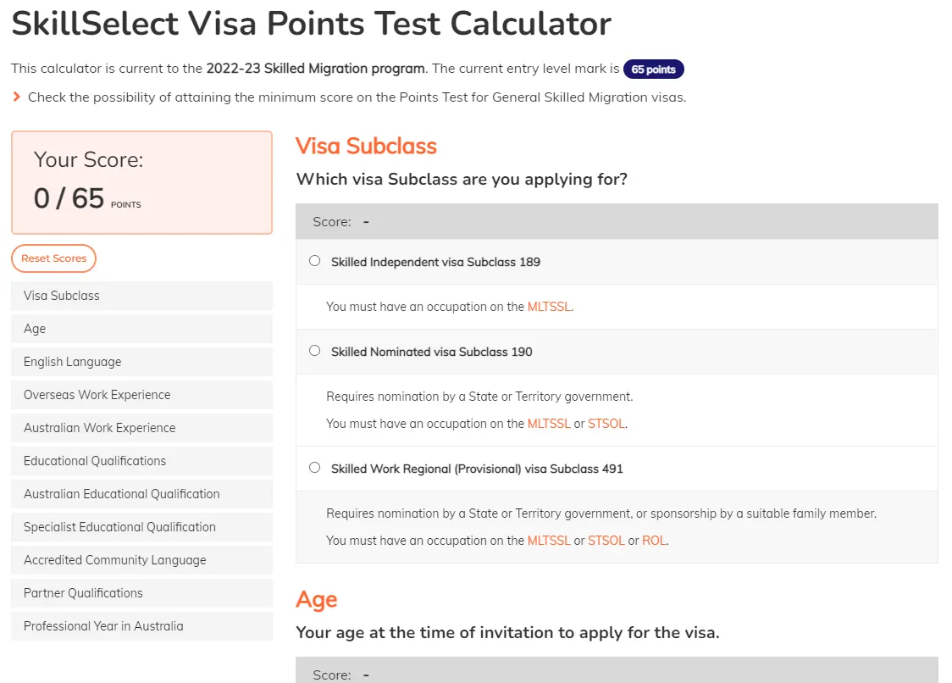The image size is (952, 683).
Task: Click the Your Score panel
Action: [141, 182]
